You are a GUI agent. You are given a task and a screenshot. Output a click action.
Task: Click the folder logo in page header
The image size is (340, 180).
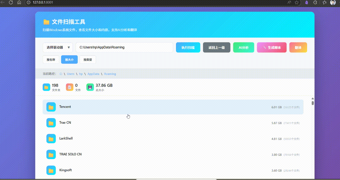pos(46,22)
